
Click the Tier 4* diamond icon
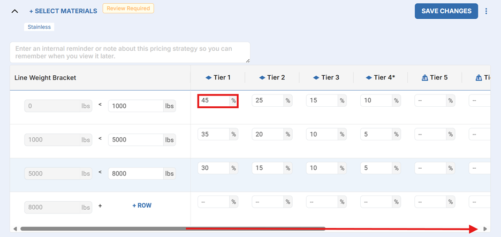369,78
